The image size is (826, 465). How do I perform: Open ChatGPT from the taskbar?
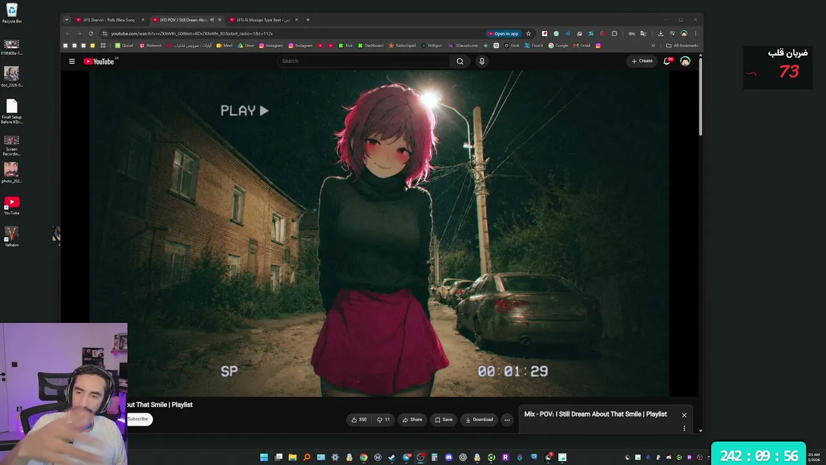pyautogui.click(x=463, y=457)
